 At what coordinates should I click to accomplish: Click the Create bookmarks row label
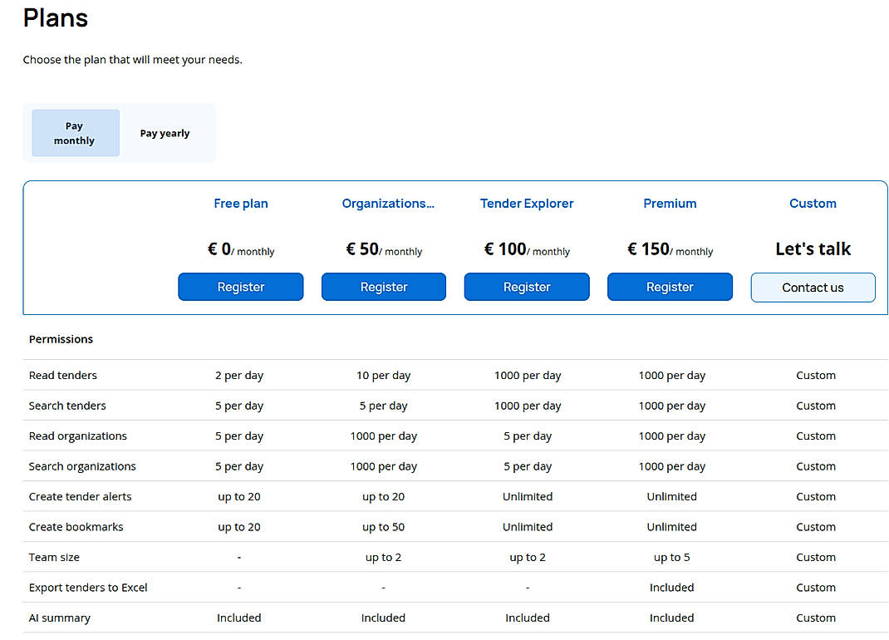(x=76, y=526)
